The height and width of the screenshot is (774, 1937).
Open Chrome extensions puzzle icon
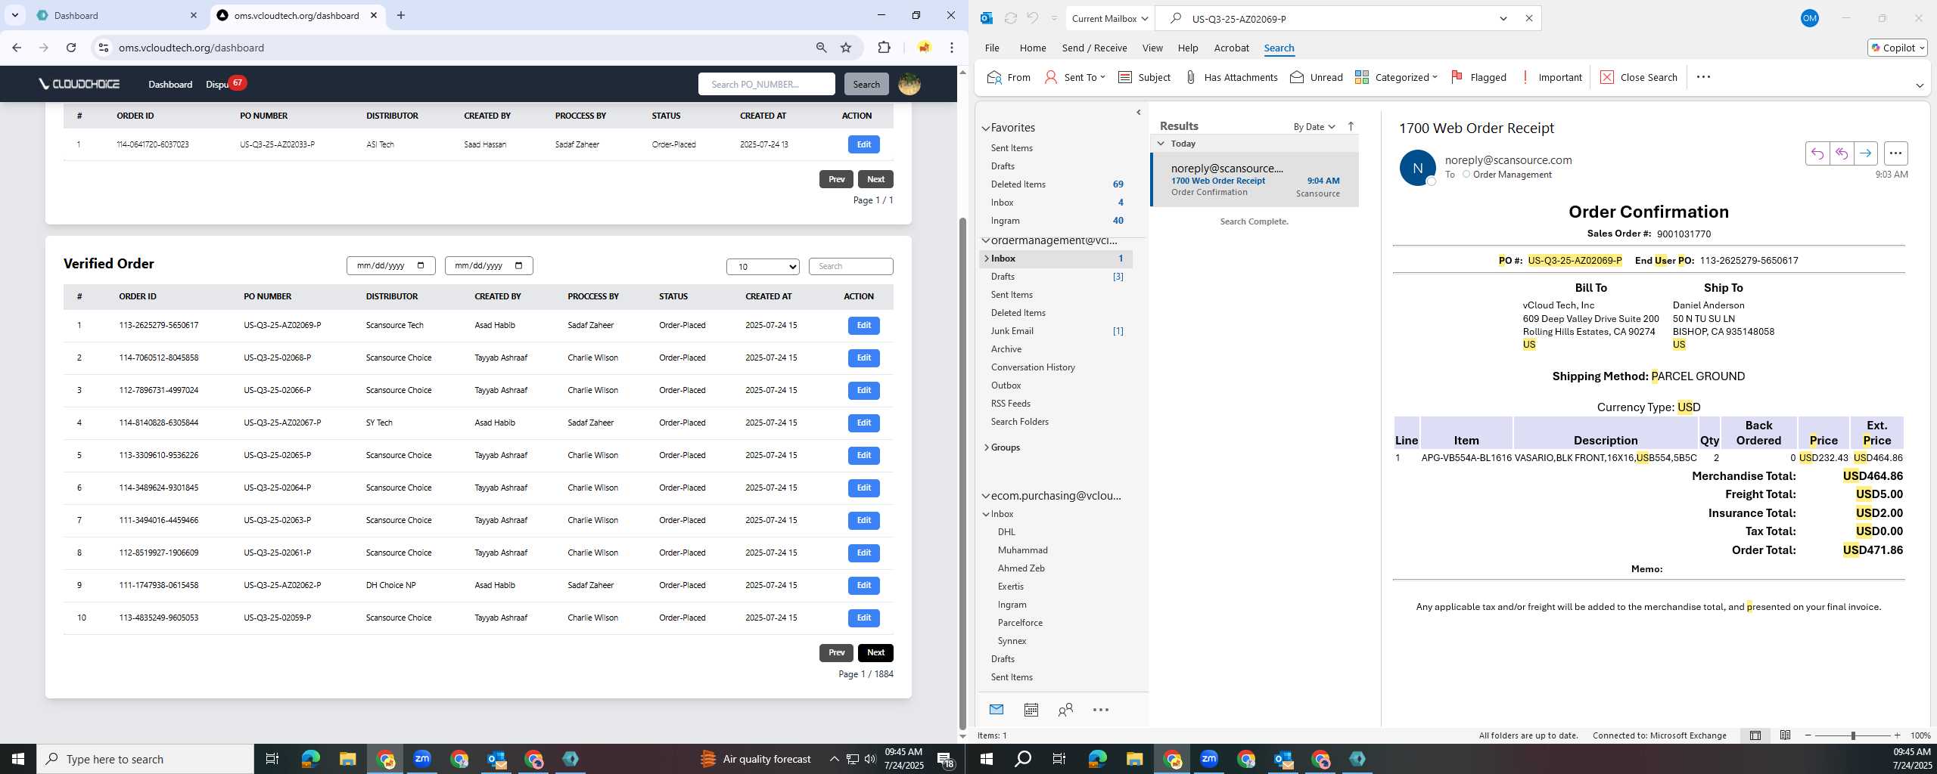tap(884, 48)
